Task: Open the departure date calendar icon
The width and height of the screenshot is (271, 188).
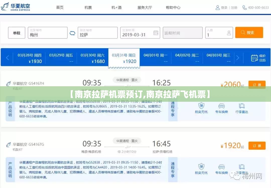Action: [156, 33]
